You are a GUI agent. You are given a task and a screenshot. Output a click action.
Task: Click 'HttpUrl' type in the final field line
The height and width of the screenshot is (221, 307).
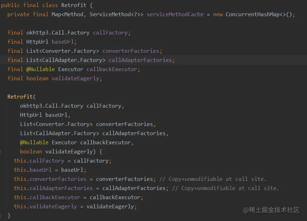37,42
